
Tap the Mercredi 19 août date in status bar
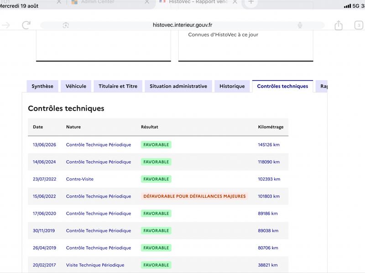19,6
